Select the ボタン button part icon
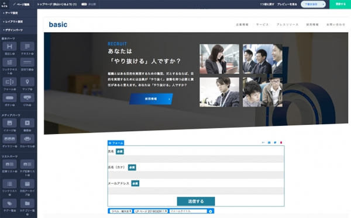The width and height of the screenshot is (351, 218). [9, 98]
